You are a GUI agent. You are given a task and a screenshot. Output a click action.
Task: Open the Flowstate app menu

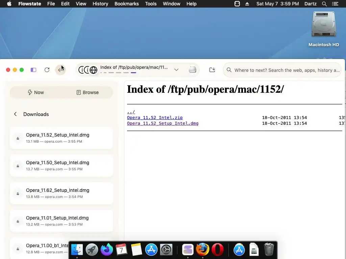30,4
